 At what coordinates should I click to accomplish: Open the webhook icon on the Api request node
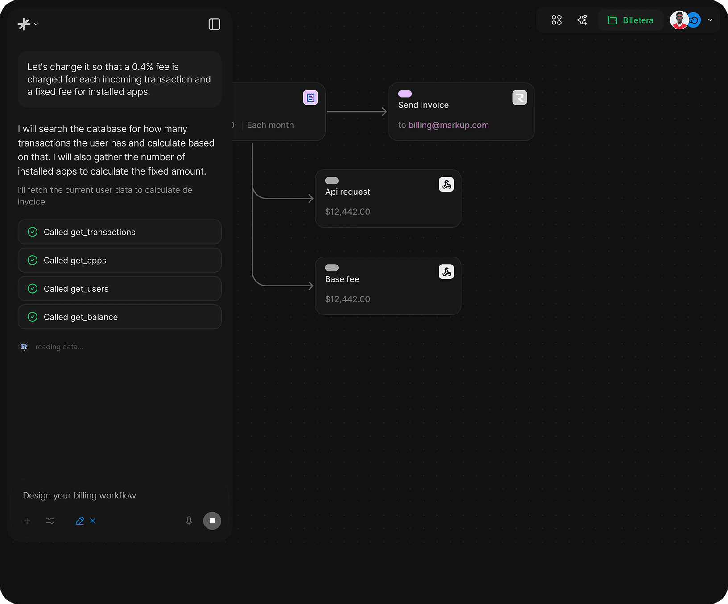tap(447, 184)
